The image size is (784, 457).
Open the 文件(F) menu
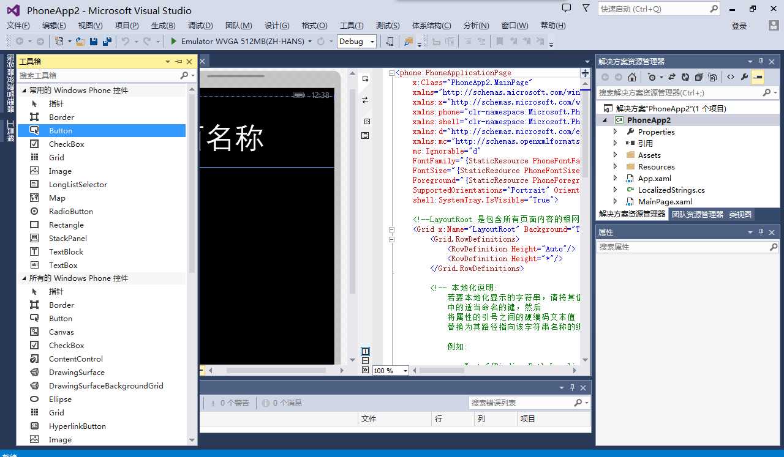(x=18, y=25)
